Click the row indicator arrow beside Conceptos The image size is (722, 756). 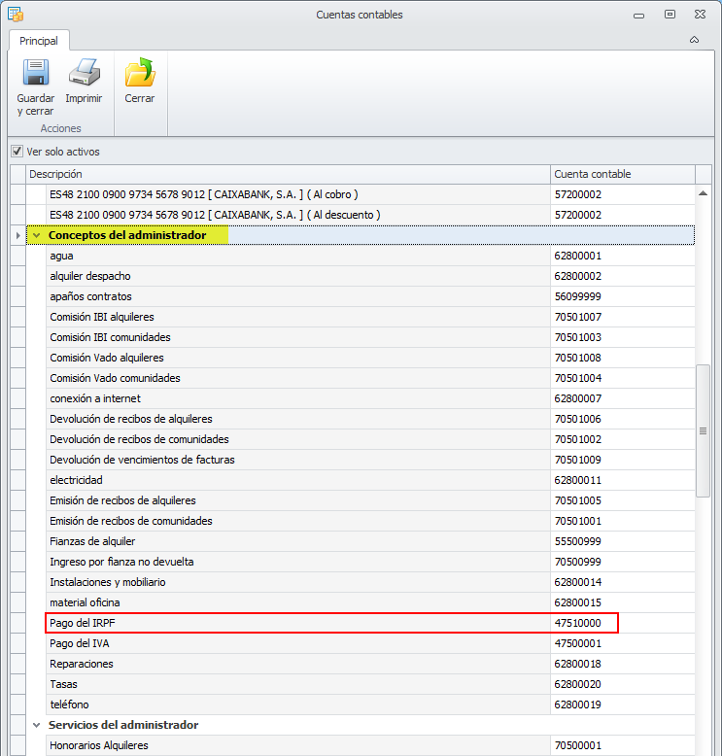tap(17, 235)
